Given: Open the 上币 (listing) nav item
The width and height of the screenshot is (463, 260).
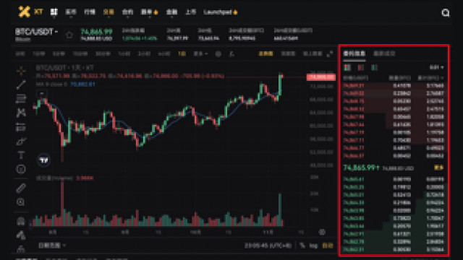Looking at the screenshot, I should click(x=190, y=12).
